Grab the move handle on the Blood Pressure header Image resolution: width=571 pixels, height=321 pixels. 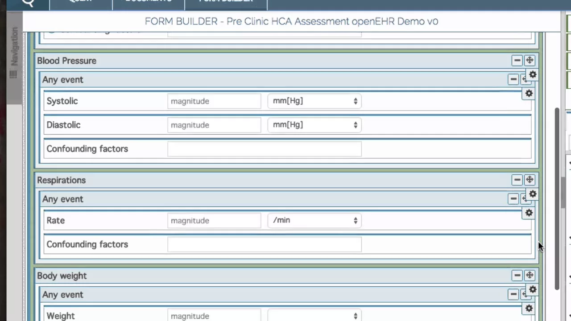[x=530, y=60]
